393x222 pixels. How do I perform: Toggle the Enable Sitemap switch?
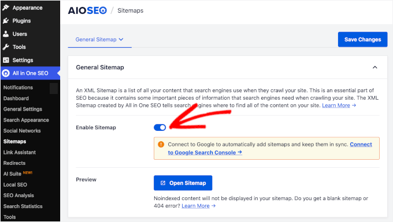(x=160, y=127)
